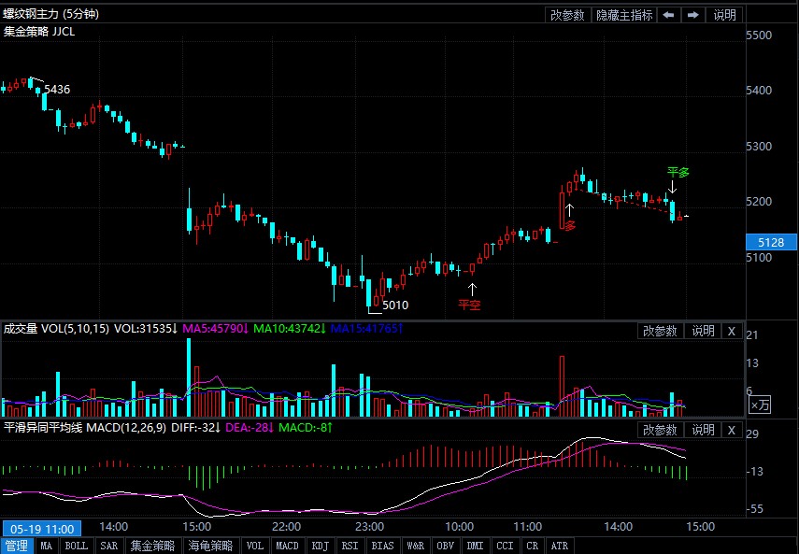Select the ATR indicator tab

tap(560, 546)
